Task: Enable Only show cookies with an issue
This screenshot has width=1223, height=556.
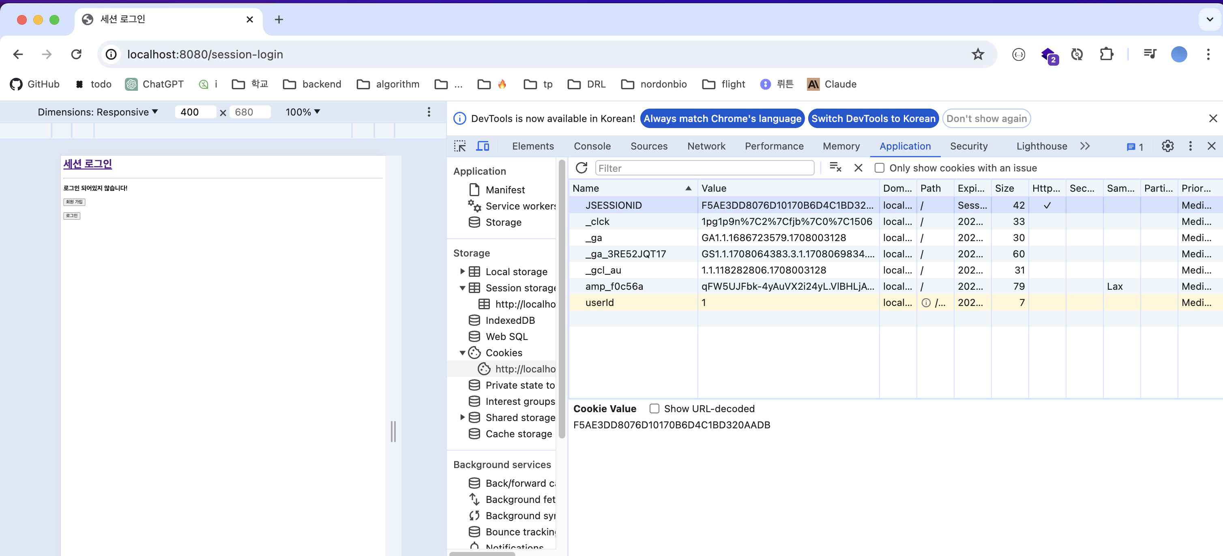Action: point(879,168)
